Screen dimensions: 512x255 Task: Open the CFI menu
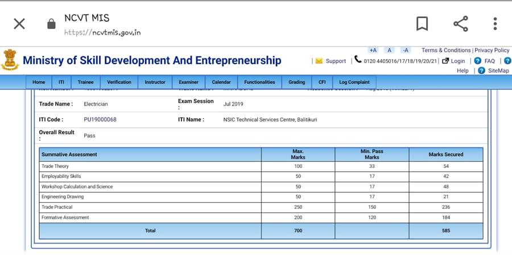click(323, 82)
